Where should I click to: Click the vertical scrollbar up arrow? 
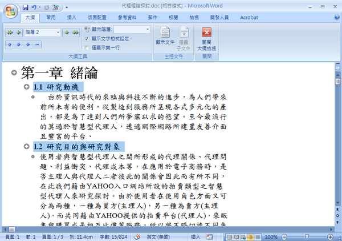pos(337,75)
